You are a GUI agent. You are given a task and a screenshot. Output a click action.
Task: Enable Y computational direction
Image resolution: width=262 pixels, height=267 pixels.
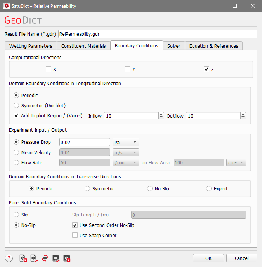[127, 69]
